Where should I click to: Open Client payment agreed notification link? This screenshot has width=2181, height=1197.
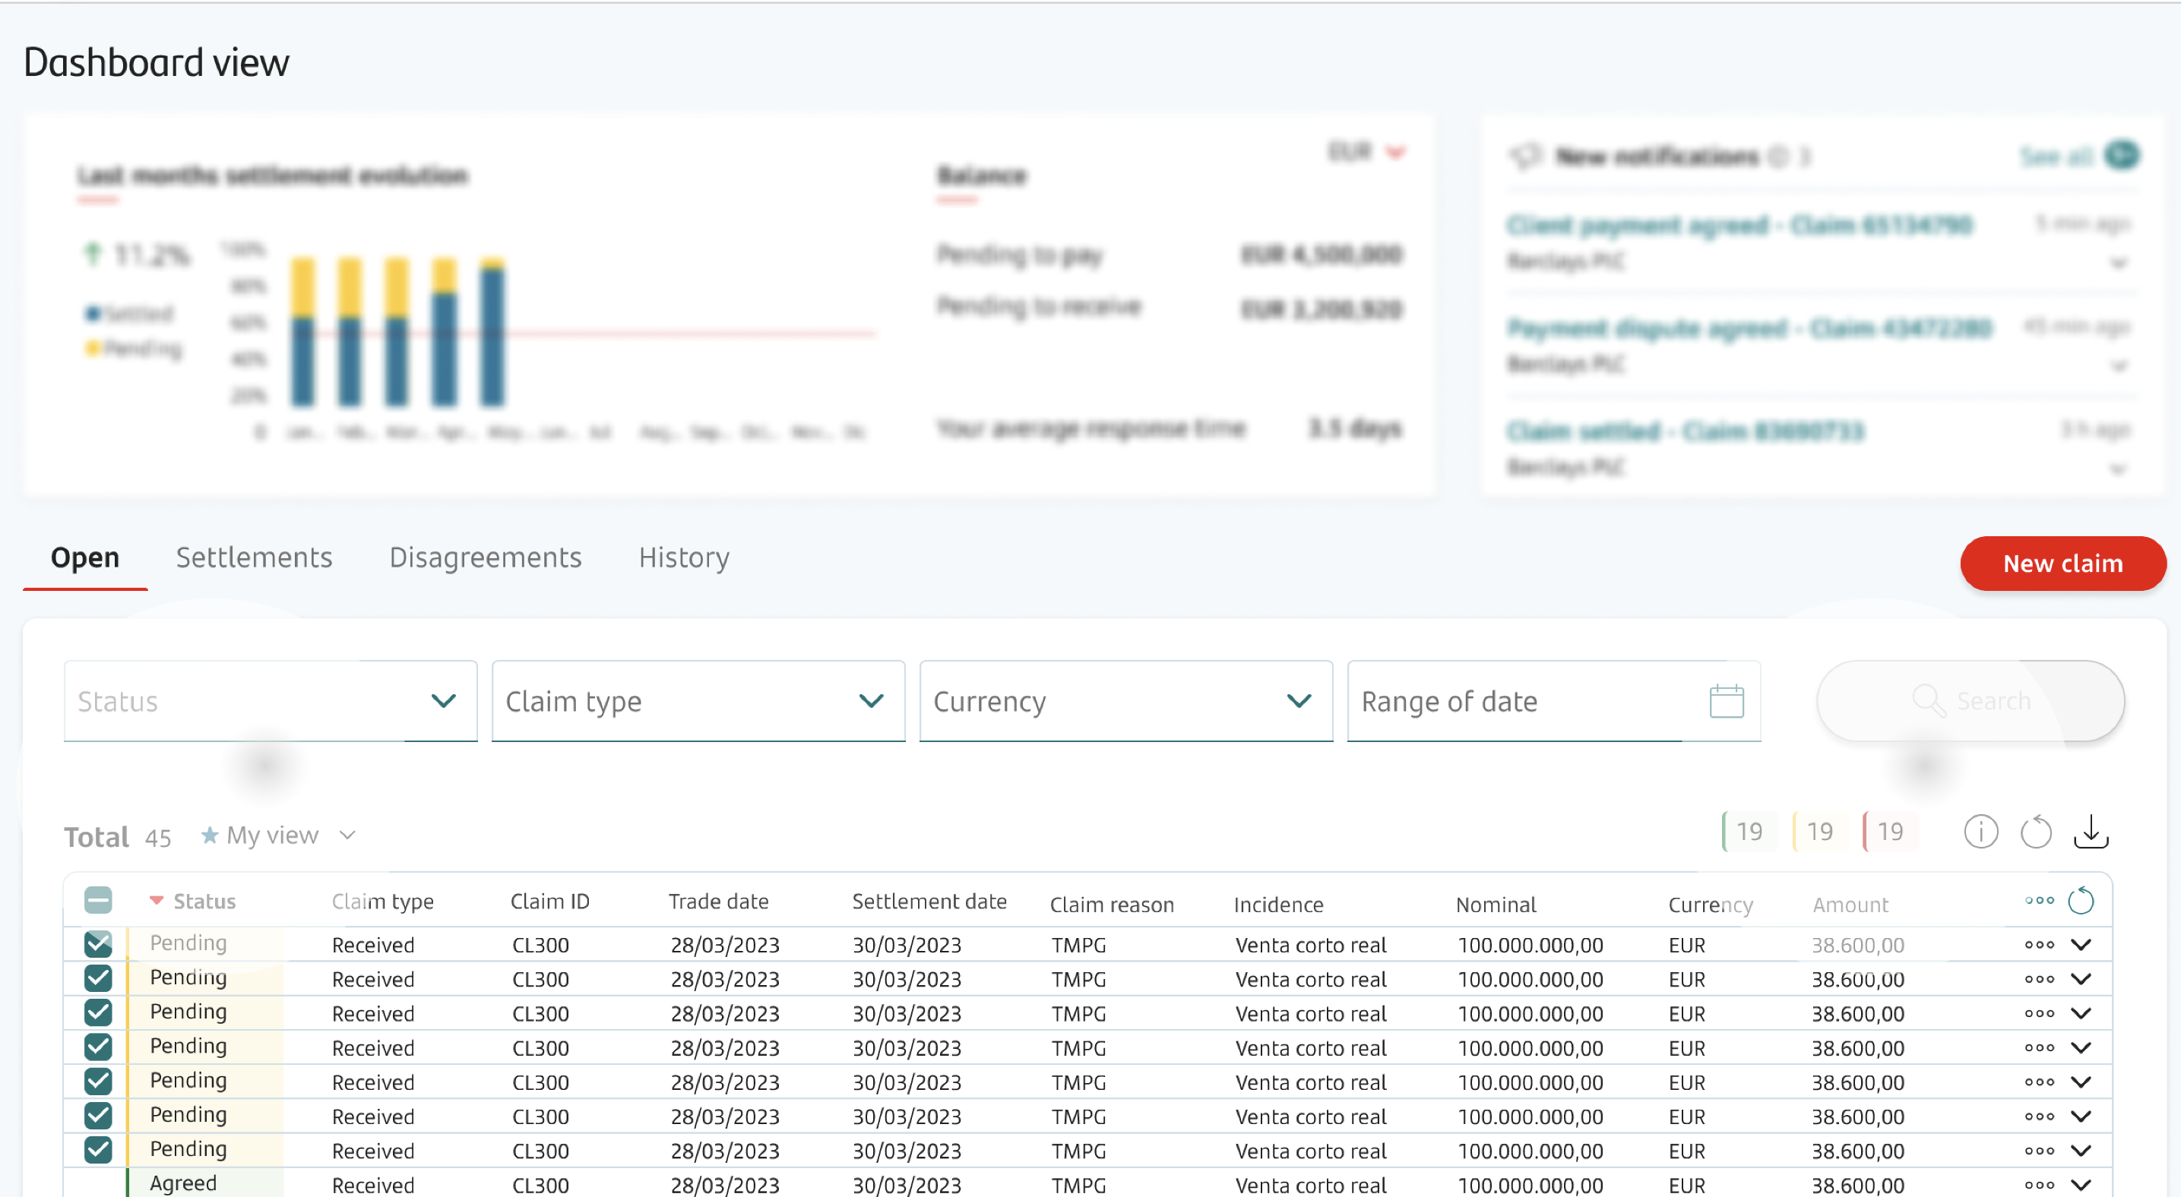point(1739,224)
